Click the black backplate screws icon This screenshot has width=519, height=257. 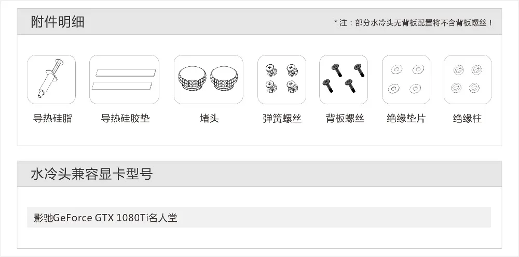click(x=344, y=79)
